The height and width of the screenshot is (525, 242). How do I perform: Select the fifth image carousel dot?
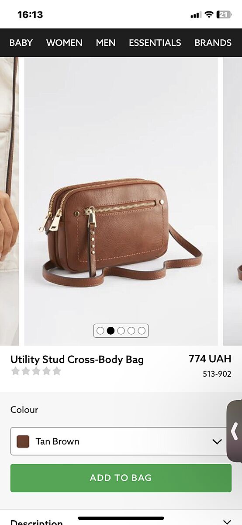click(142, 331)
